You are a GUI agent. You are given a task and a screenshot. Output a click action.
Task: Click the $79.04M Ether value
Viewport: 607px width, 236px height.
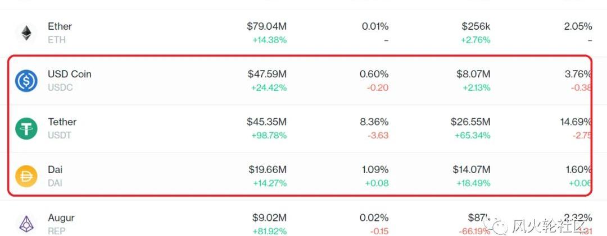tap(266, 26)
